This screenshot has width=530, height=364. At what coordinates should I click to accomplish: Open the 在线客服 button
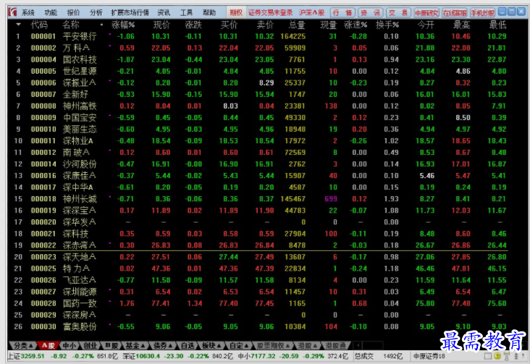(x=455, y=13)
